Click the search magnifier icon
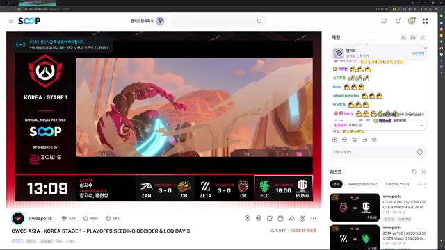 click(259, 21)
